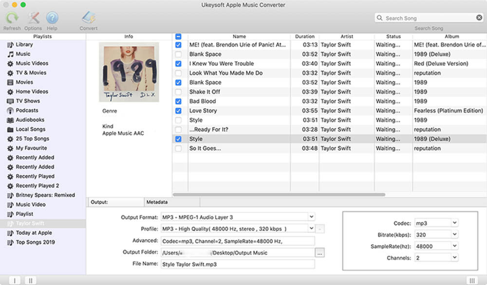Select the Playlist sidebar item
487x285 pixels.
tap(43, 214)
